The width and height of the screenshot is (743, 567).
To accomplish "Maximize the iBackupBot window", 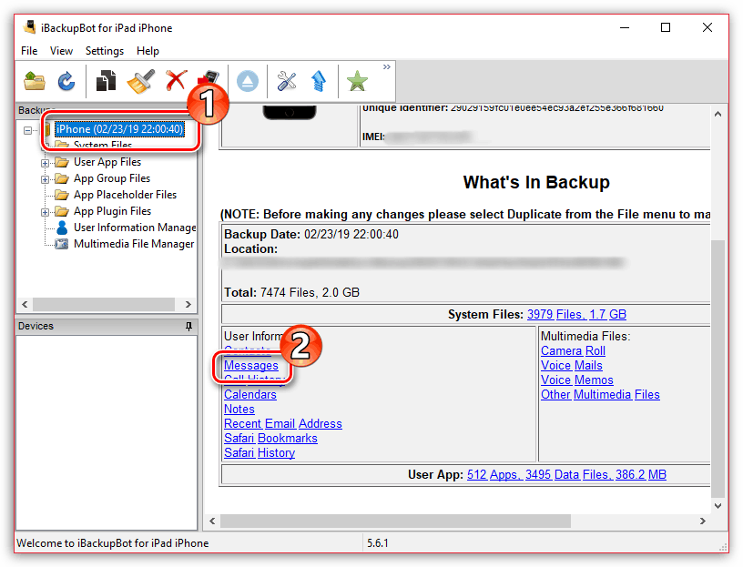I will tap(666, 27).
